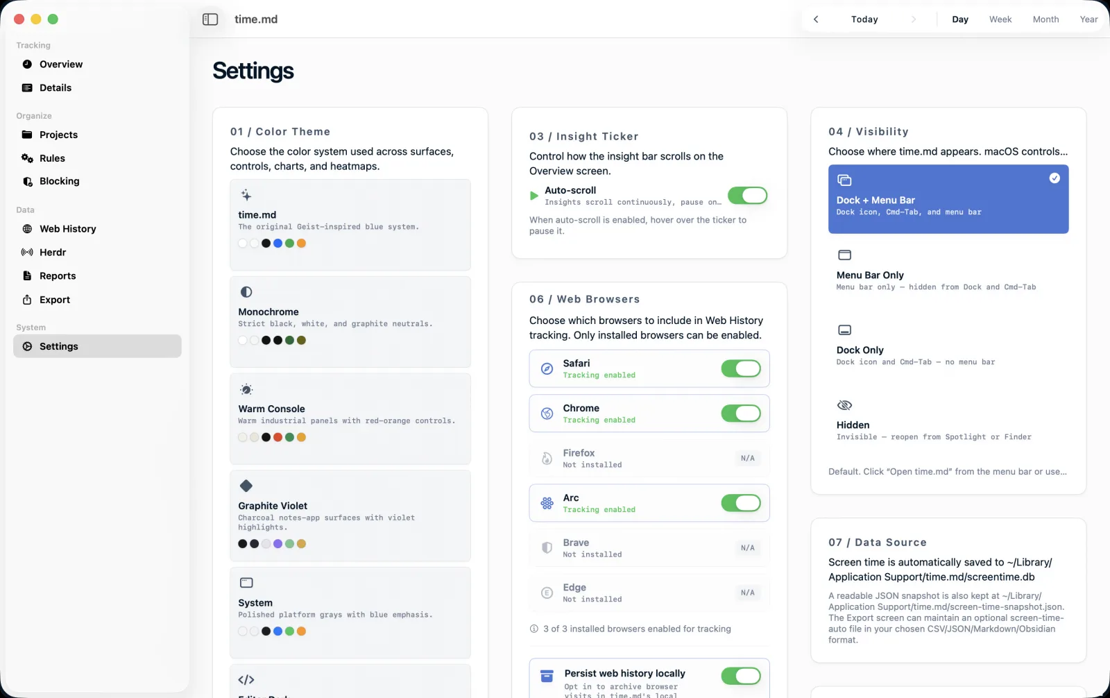Viewport: 1110px width, 698px height.
Task: Click the info icon beside browsers enabled note
Action: 534,629
